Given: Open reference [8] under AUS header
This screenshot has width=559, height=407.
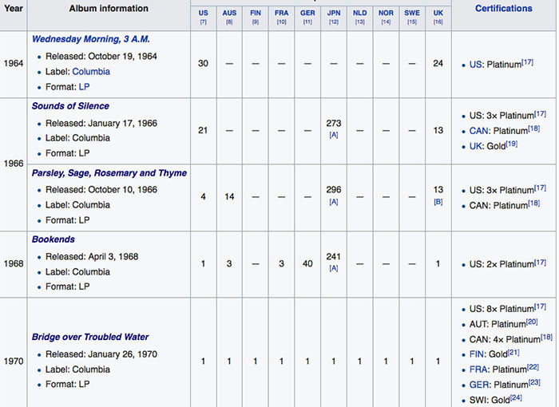Looking at the screenshot, I should (229, 22).
